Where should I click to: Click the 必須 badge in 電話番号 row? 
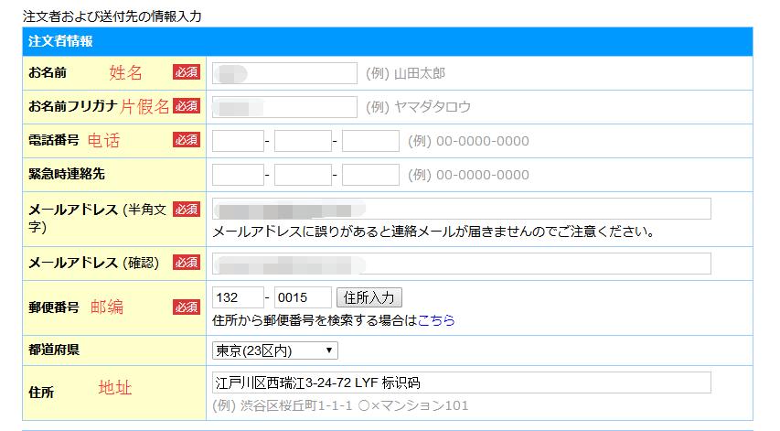187,140
